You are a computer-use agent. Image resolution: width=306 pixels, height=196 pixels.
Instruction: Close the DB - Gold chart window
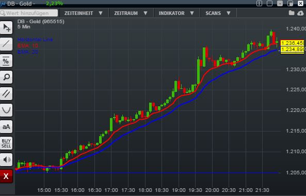pos(300,3)
